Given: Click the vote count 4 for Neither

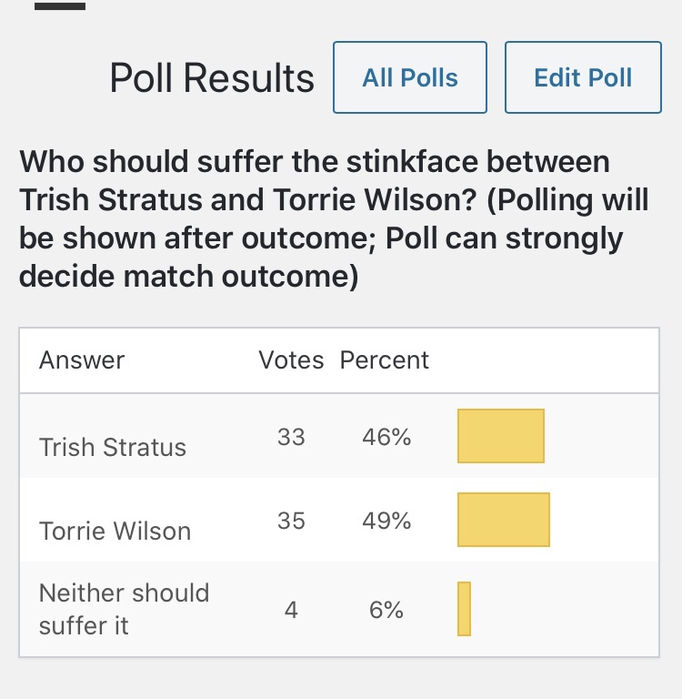Looking at the screenshot, I should [x=291, y=610].
